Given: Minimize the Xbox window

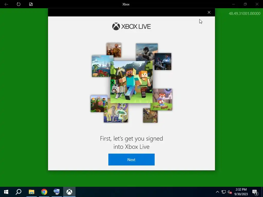Looking at the screenshot, I should (x=233, y=4).
